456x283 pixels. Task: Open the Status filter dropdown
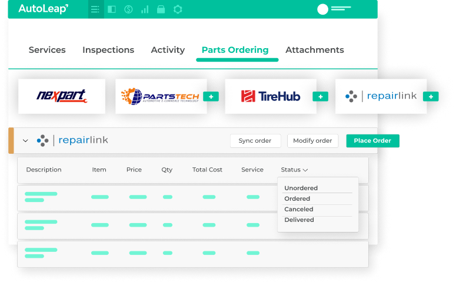(294, 170)
